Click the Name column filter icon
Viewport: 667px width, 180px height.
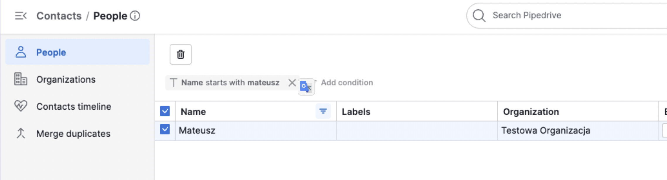323,111
